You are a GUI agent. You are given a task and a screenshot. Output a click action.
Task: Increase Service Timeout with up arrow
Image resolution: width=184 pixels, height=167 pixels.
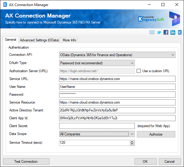pos(132,142)
